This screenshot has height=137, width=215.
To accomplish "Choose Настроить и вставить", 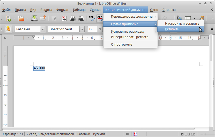I will pos(181,24).
